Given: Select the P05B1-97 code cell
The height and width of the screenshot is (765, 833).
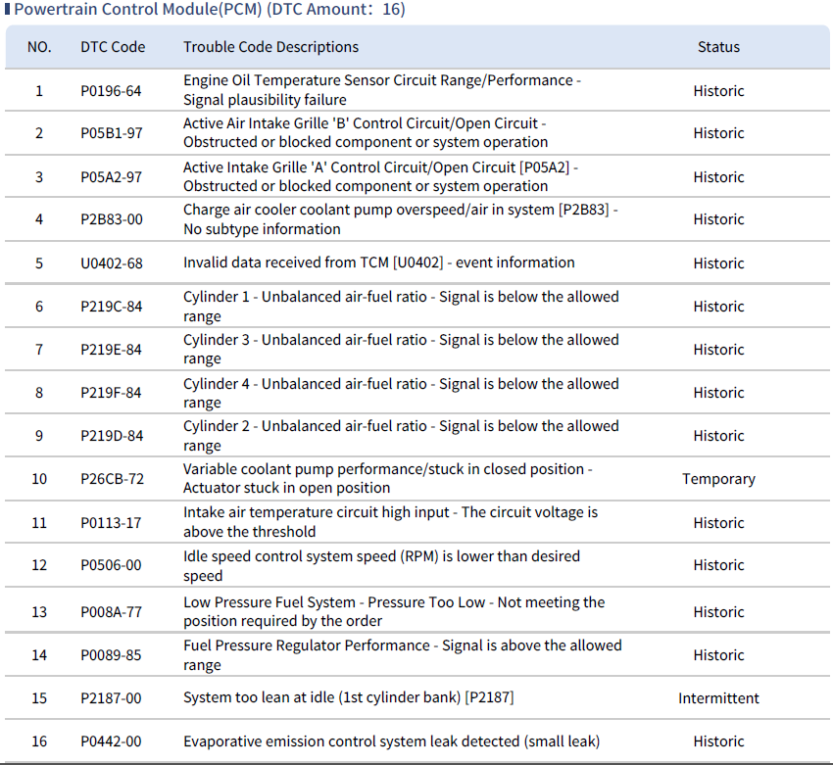Looking at the screenshot, I should pos(111,133).
